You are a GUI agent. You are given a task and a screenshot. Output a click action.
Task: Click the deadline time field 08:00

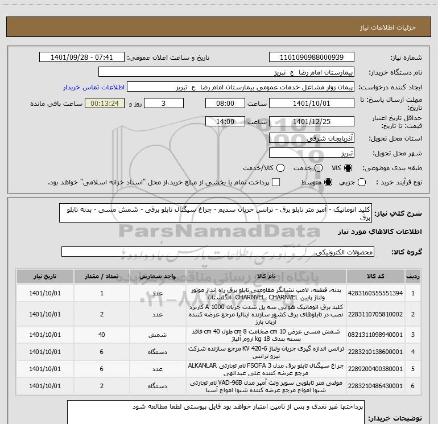(x=225, y=103)
